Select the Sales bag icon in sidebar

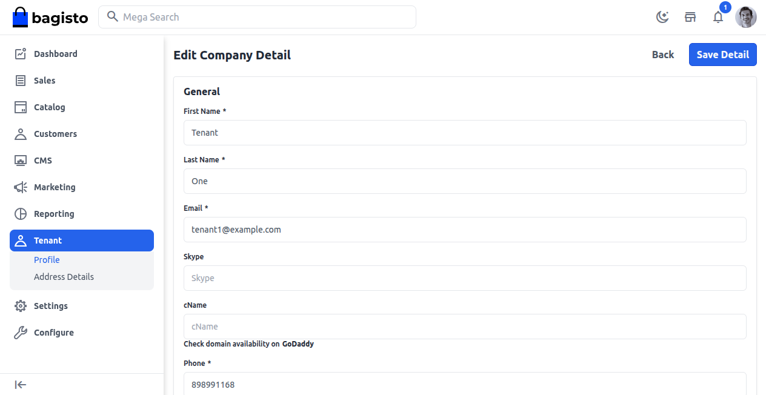(21, 80)
